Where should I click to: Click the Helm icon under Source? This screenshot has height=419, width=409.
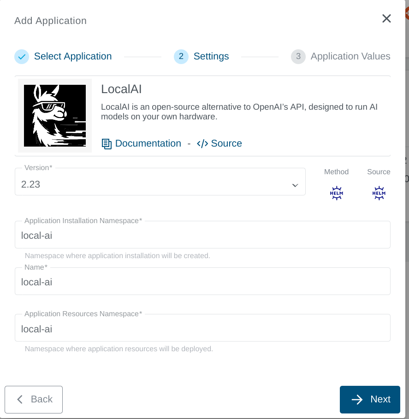pos(379,193)
